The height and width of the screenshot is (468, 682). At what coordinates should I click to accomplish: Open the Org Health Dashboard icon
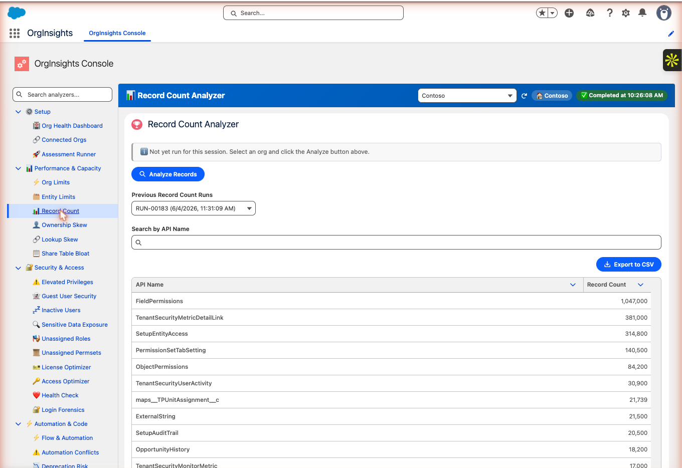(36, 126)
